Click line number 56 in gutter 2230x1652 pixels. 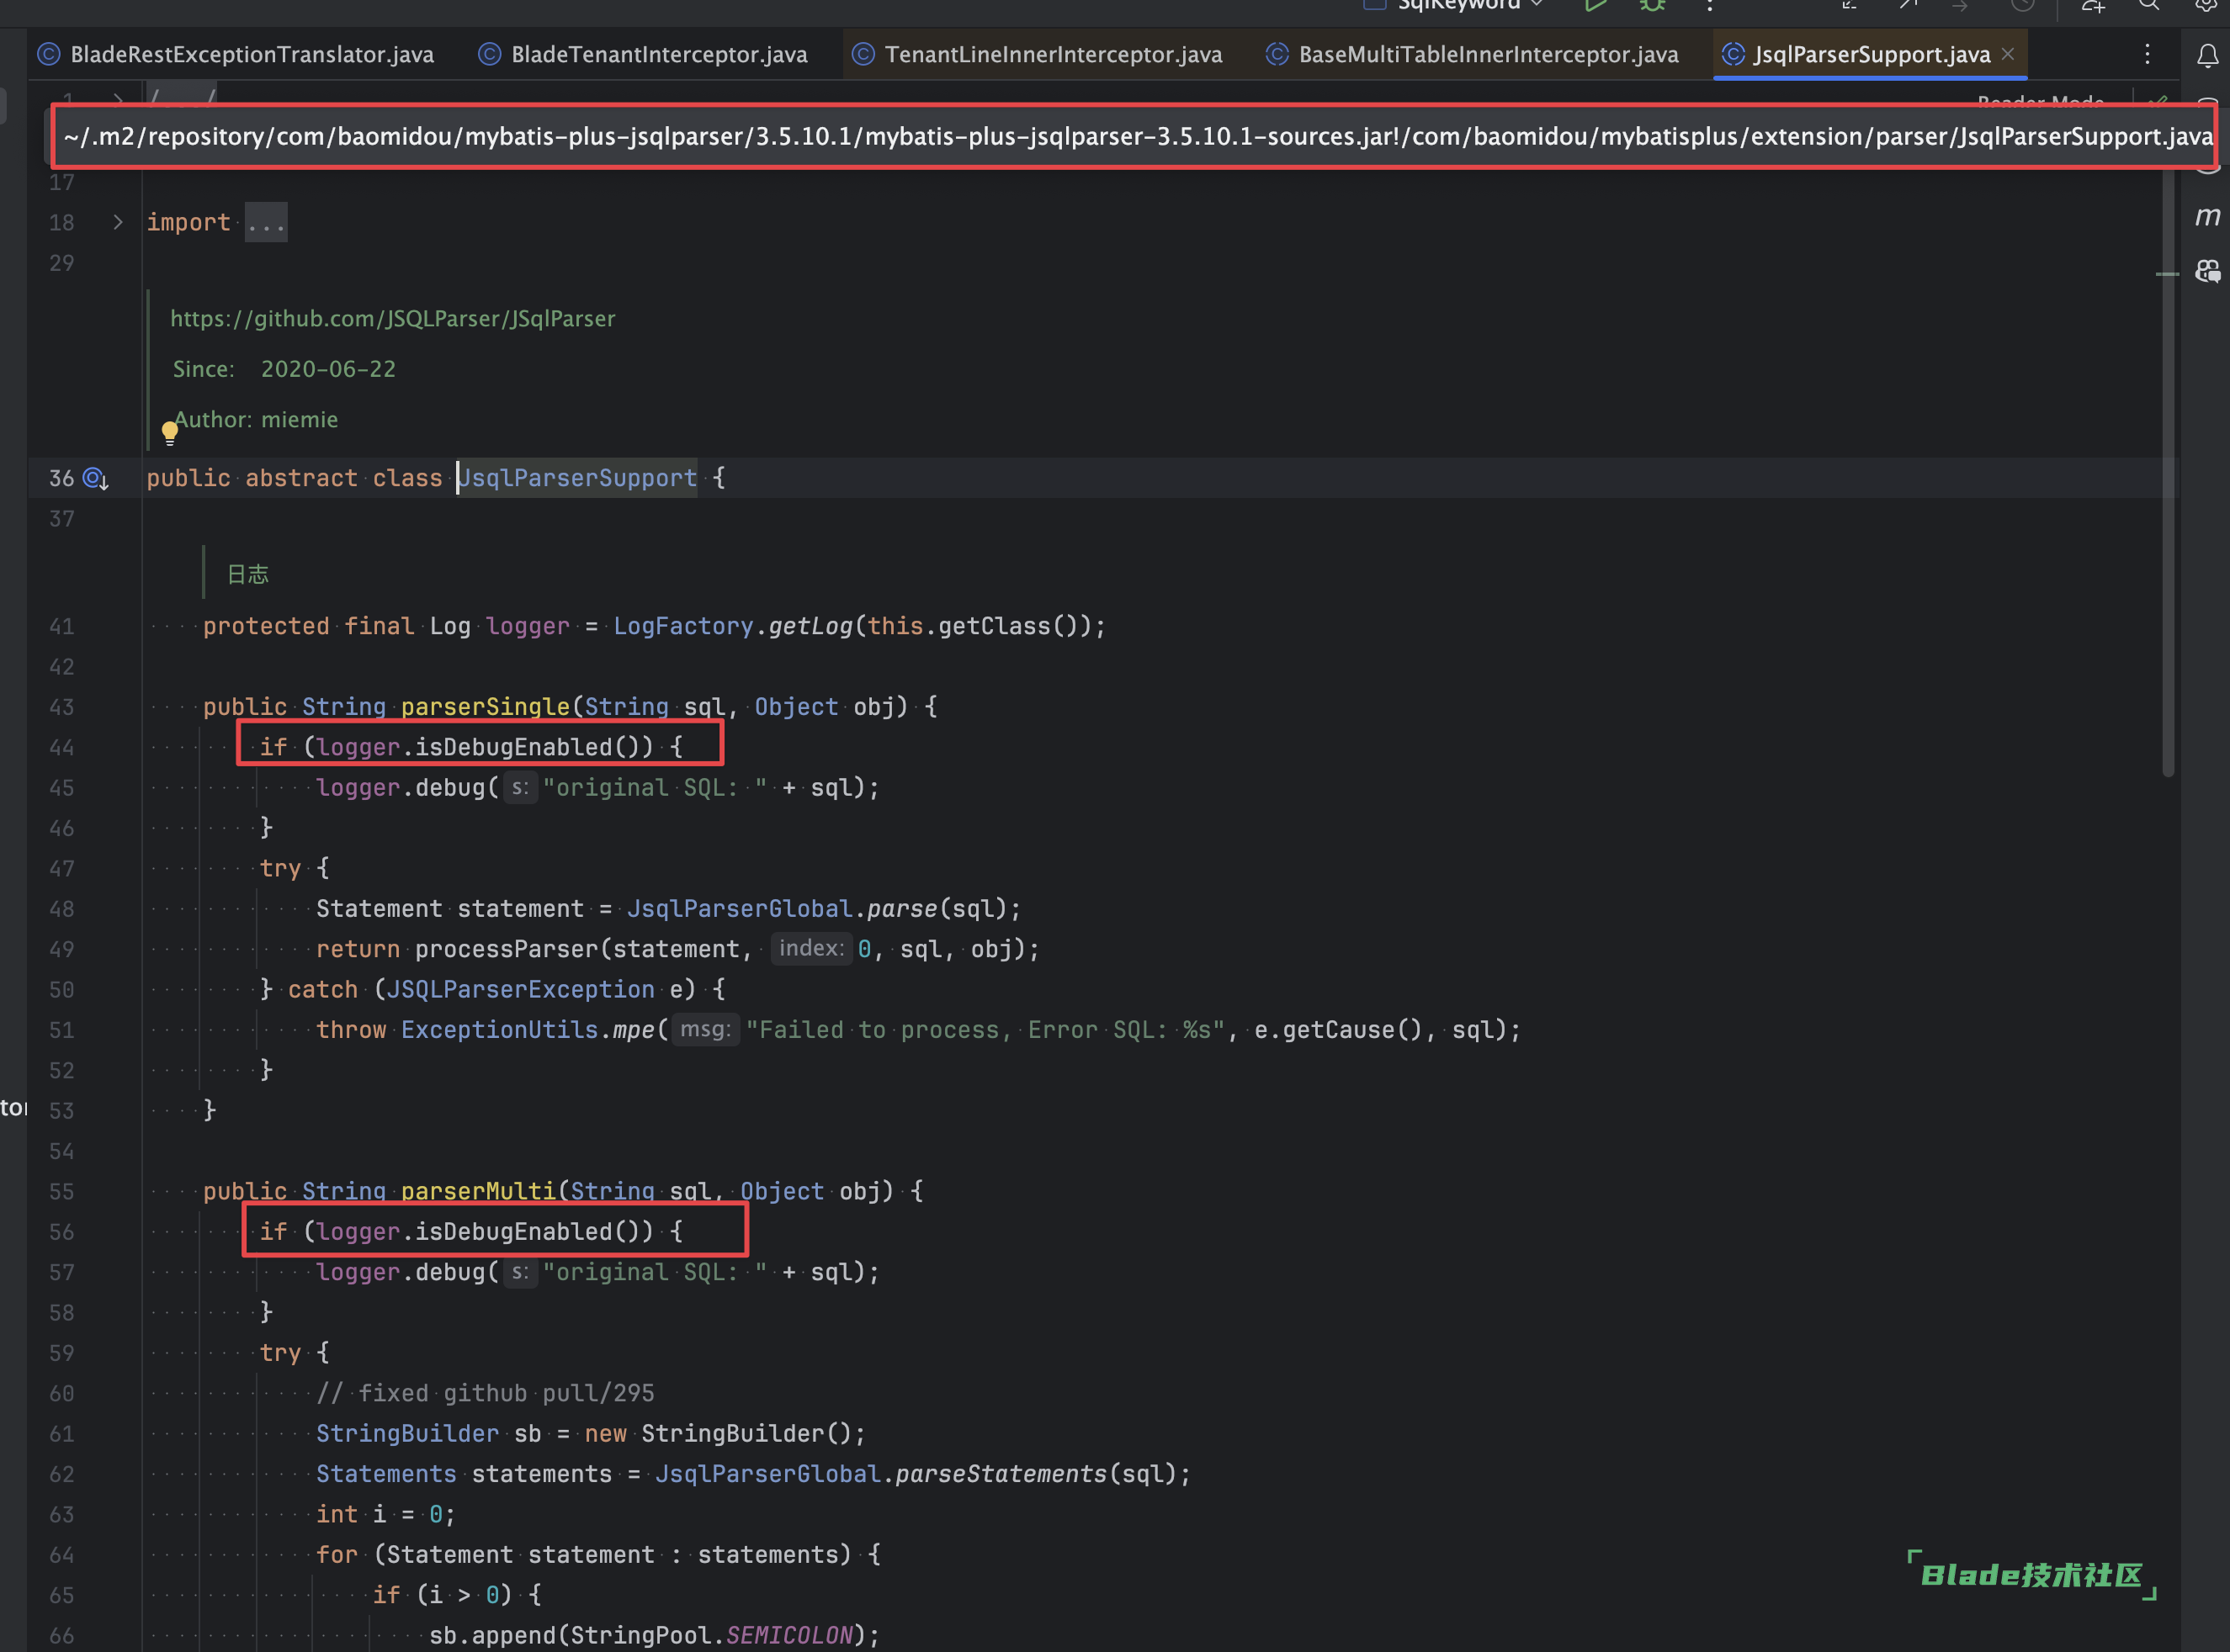click(62, 1231)
